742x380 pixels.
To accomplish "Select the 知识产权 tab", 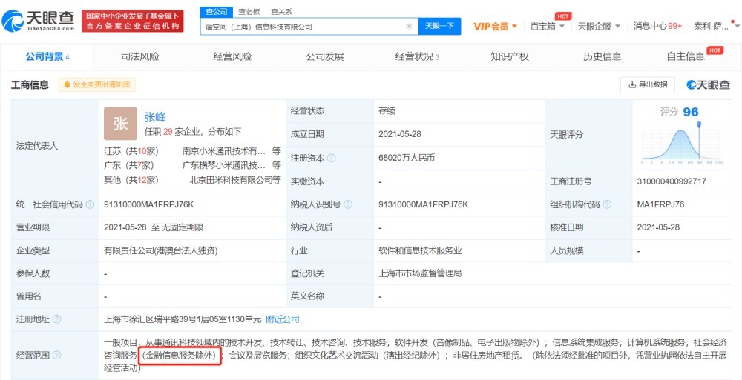I will pyautogui.click(x=510, y=57).
